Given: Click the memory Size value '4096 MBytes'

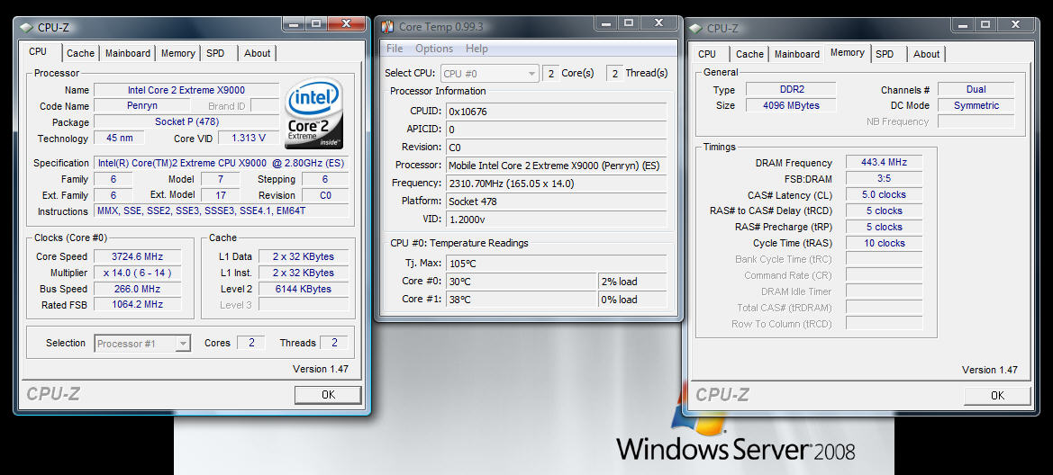Looking at the screenshot, I should (790, 106).
